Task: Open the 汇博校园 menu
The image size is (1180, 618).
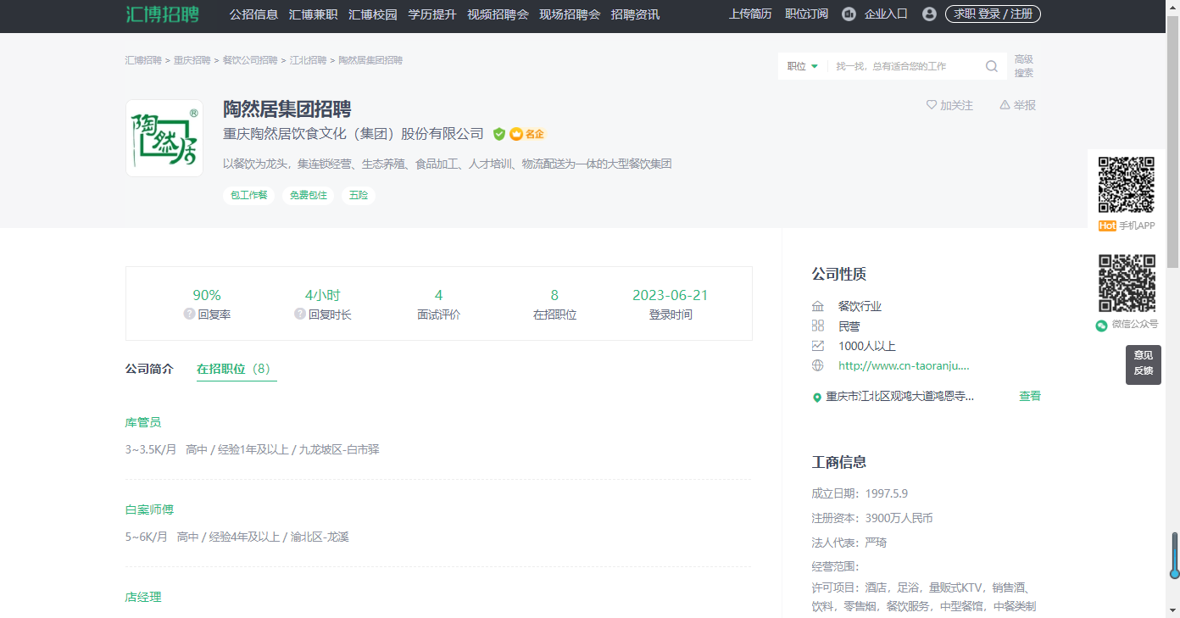Action: 372,14
